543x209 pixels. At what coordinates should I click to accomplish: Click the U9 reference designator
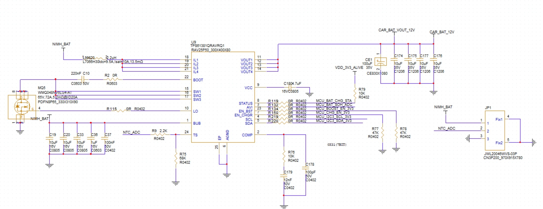tap(193, 42)
